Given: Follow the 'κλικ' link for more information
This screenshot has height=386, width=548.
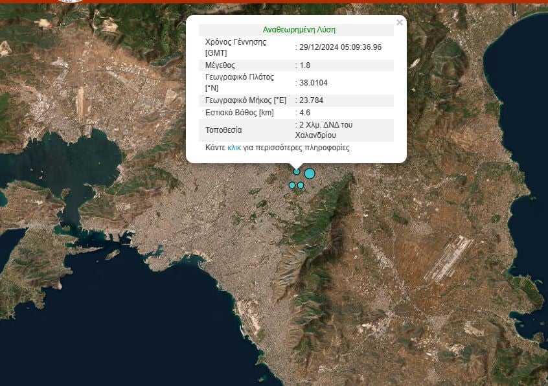Looking at the screenshot, I should [234, 148].
